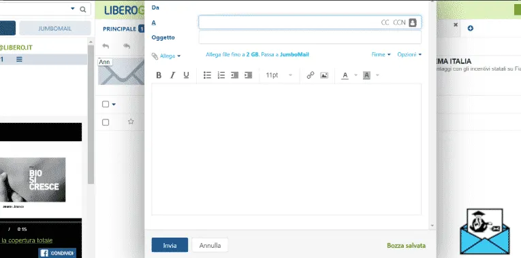Toggle the select-all messages checkbox
Viewport: 521px width, 258px height.
pyautogui.click(x=106, y=104)
